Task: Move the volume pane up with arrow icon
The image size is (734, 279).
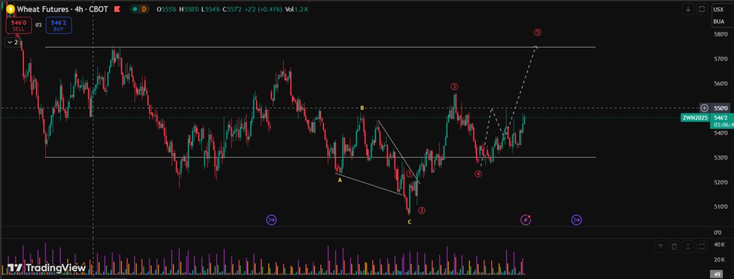Action: point(661,246)
